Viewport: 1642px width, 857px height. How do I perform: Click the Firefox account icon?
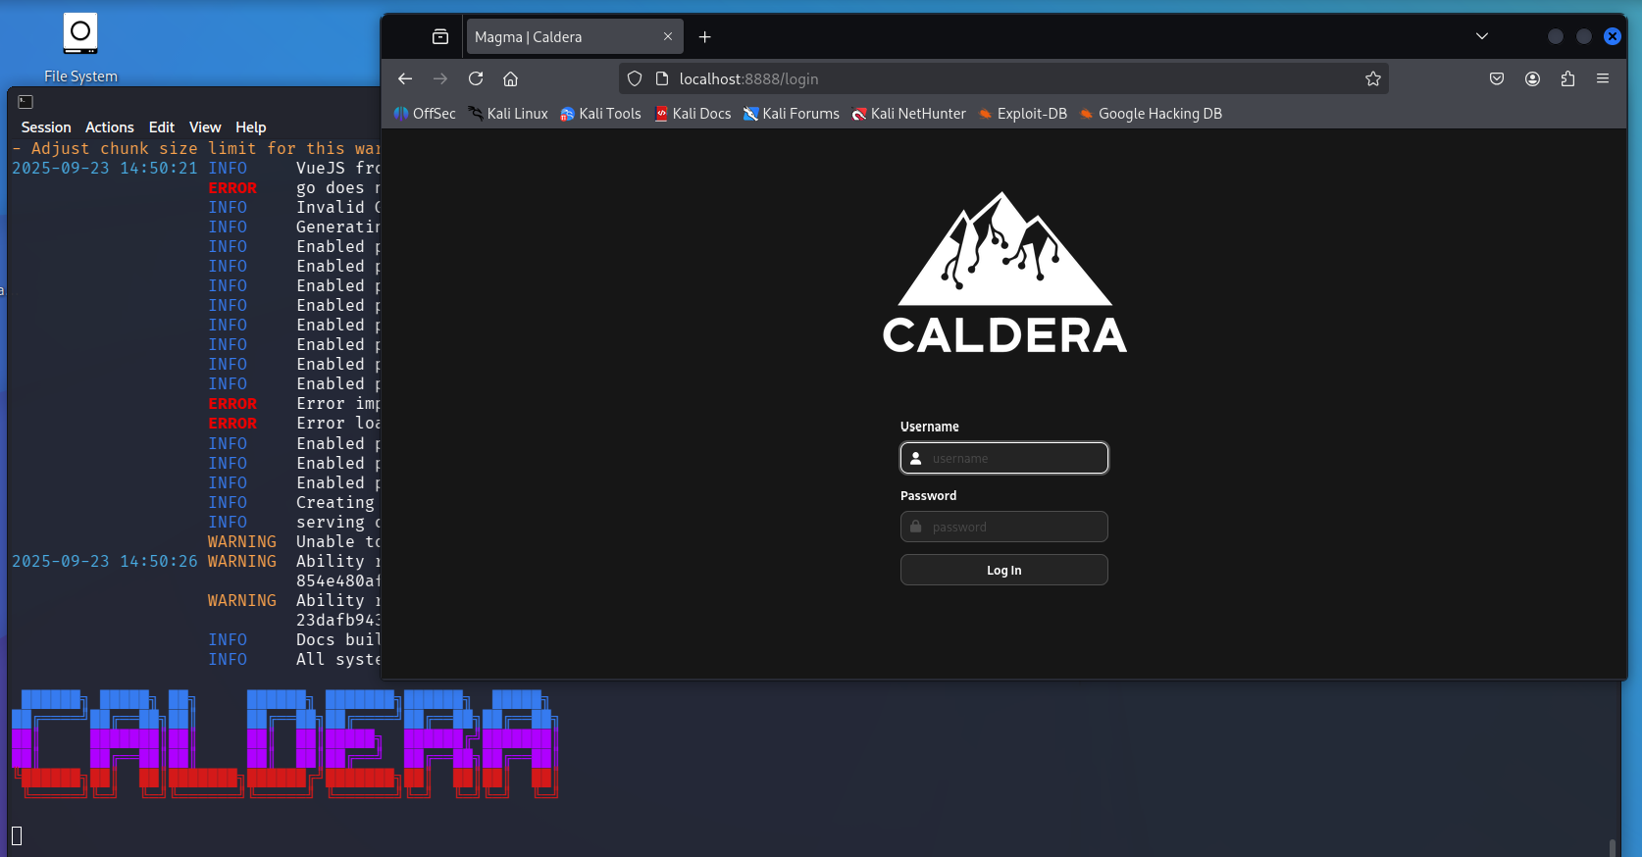1531,78
